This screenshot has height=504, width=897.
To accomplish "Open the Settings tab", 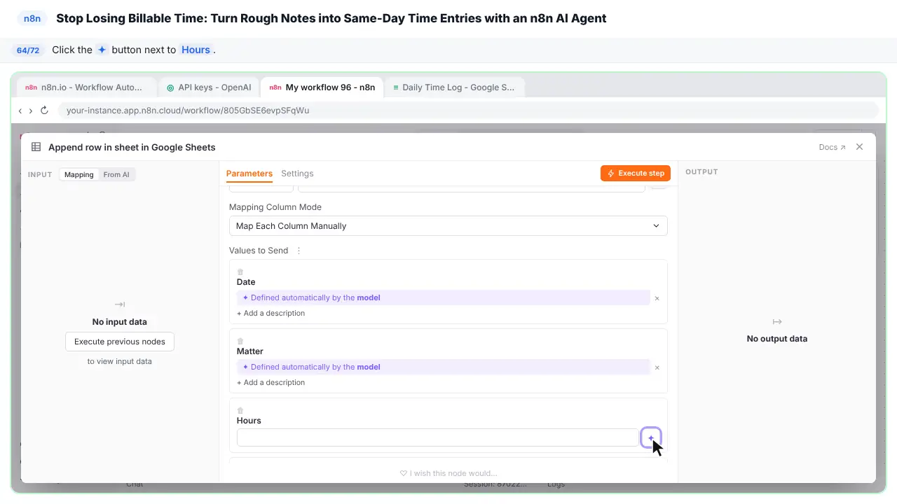I will pos(297,174).
